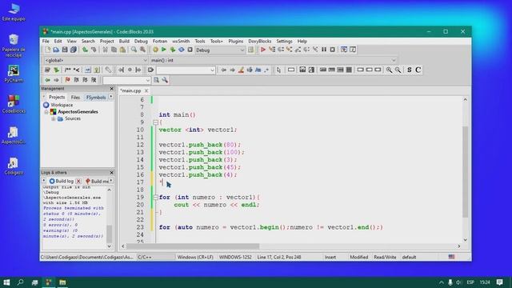
Task: Click the Open file toolbar icon
Action: click(x=56, y=50)
